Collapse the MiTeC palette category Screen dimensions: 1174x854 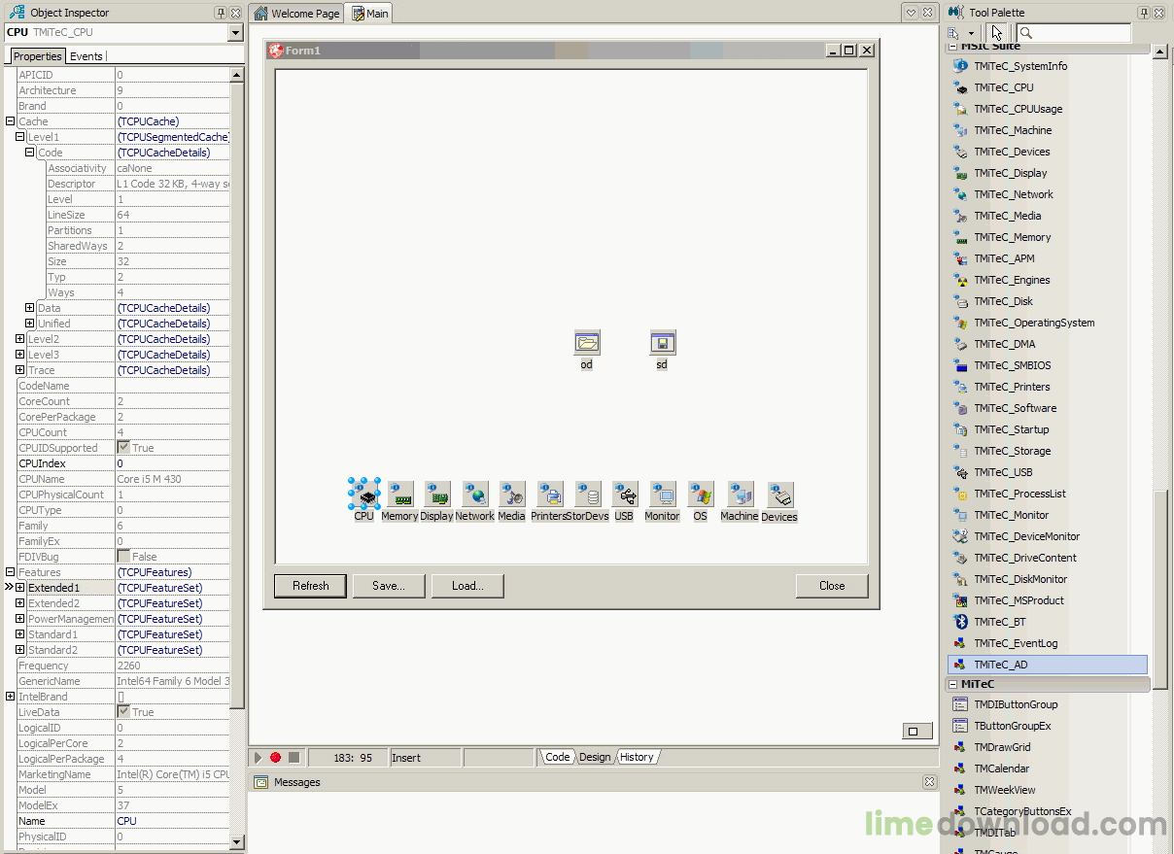[953, 684]
